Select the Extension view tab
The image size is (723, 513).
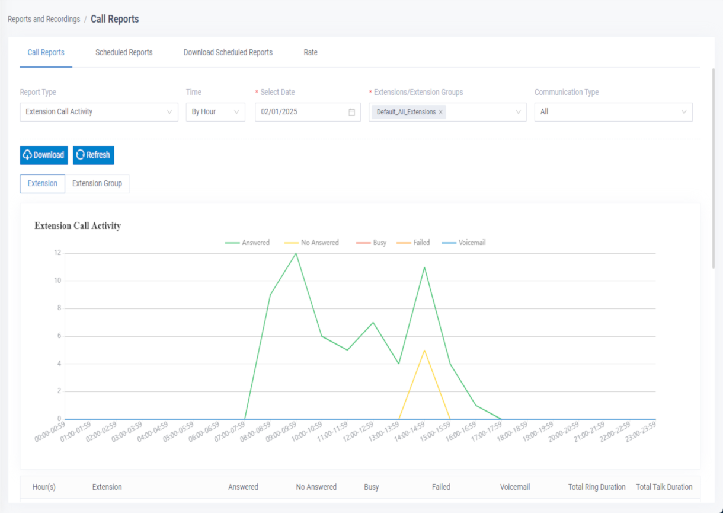(x=43, y=183)
